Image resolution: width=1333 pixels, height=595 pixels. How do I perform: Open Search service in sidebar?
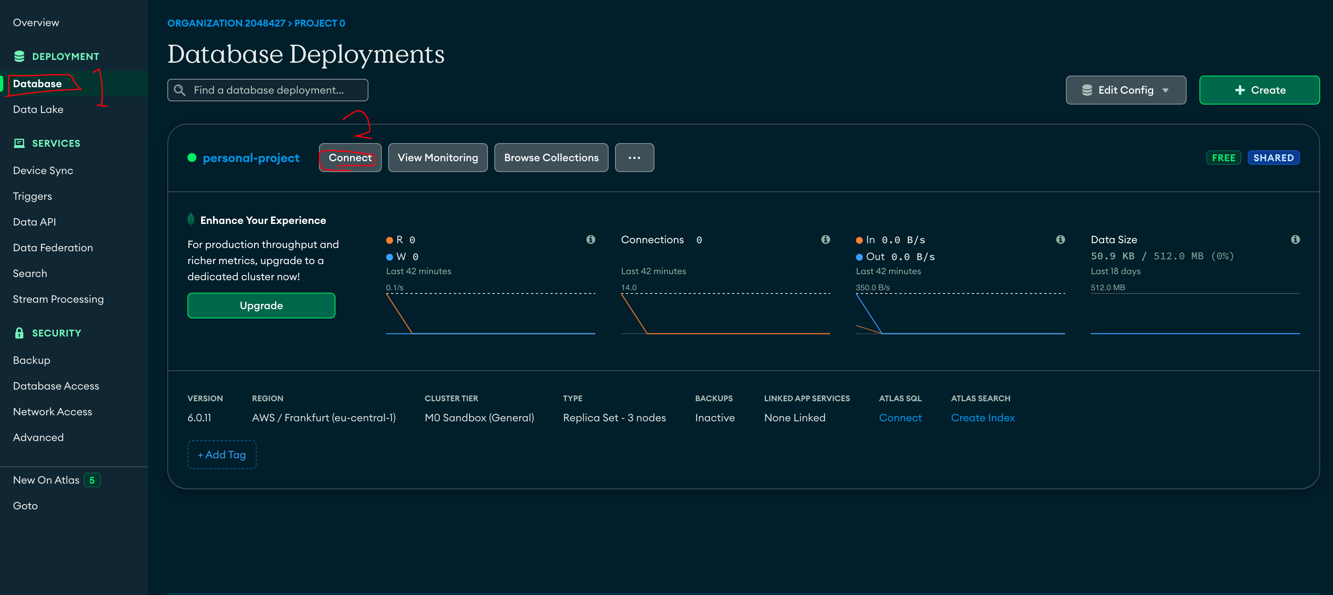(x=30, y=274)
